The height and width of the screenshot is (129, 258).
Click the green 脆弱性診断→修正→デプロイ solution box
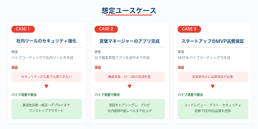point(46,109)
